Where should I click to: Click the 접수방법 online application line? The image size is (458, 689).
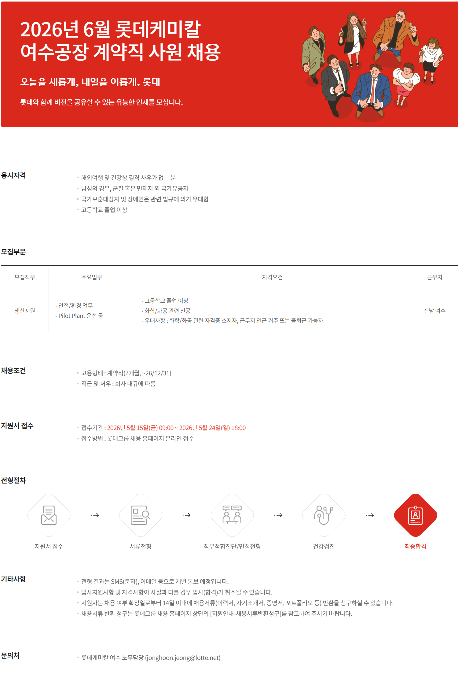click(x=137, y=438)
